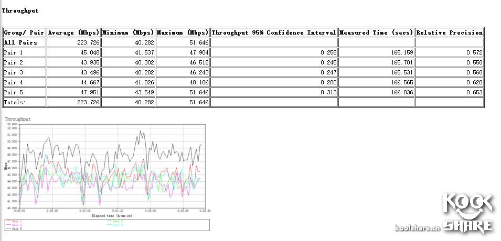Select confidence interval 0.247 for Pair 3

click(x=329, y=72)
